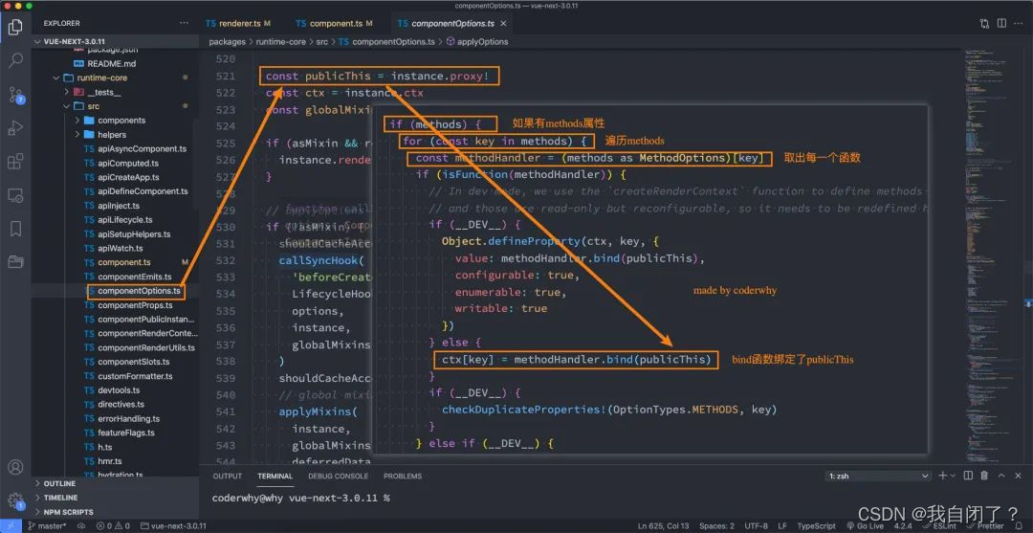This screenshot has height=533, width=1033.
Task: Open the Explorer view in activity bar
Action: [16, 27]
